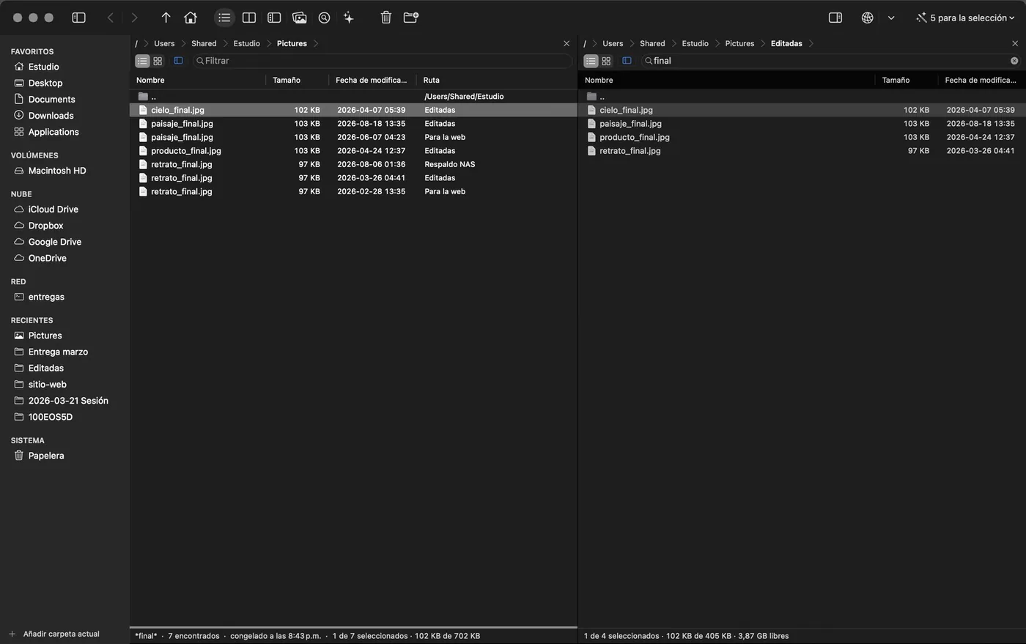The width and height of the screenshot is (1026, 644).
Task: Click the sparkles icon in the toolbar
Action: coord(349,18)
